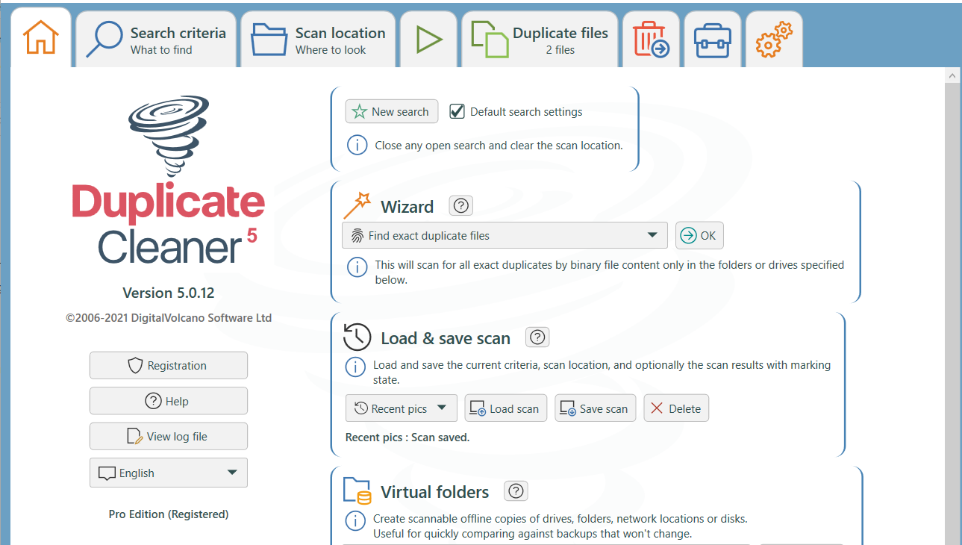This screenshot has height=545, width=962.
Task: Click View log file button
Action: coord(169,437)
